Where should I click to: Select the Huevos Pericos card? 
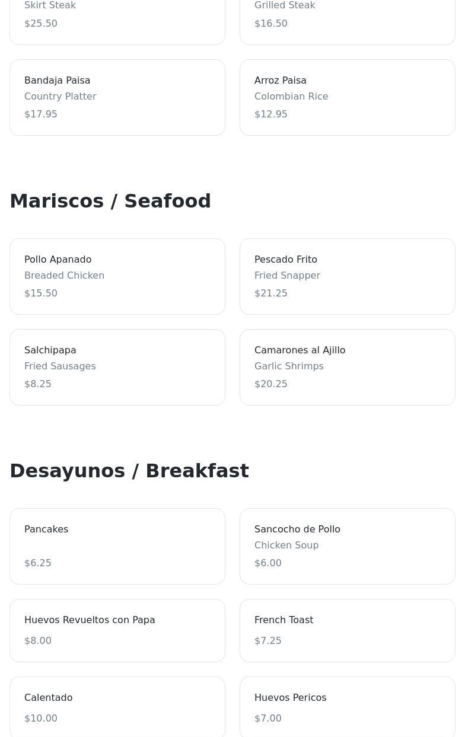(x=347, y=707)
